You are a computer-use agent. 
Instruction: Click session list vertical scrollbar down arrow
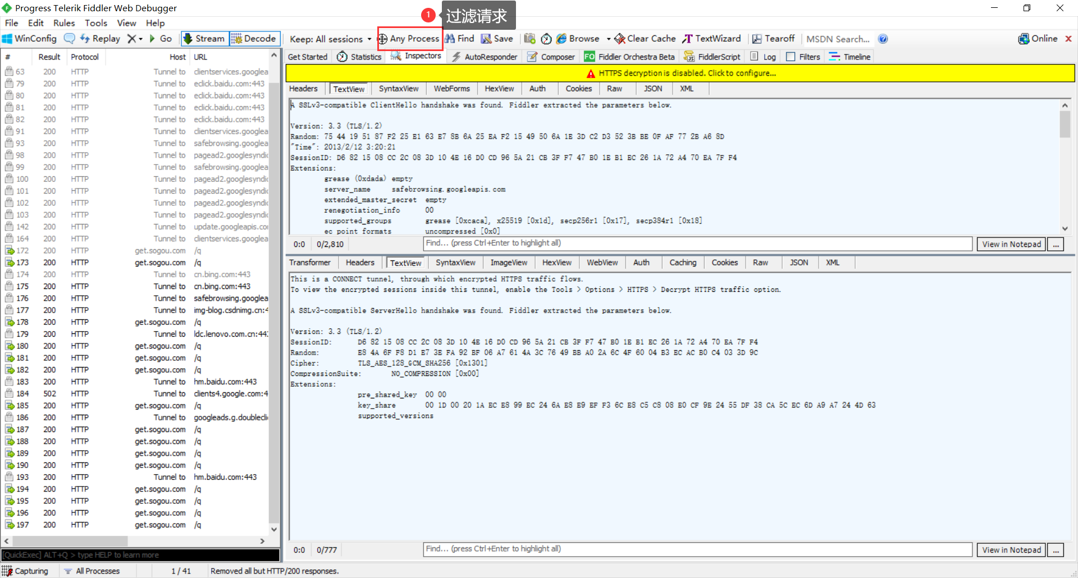[x=274, y=529]
